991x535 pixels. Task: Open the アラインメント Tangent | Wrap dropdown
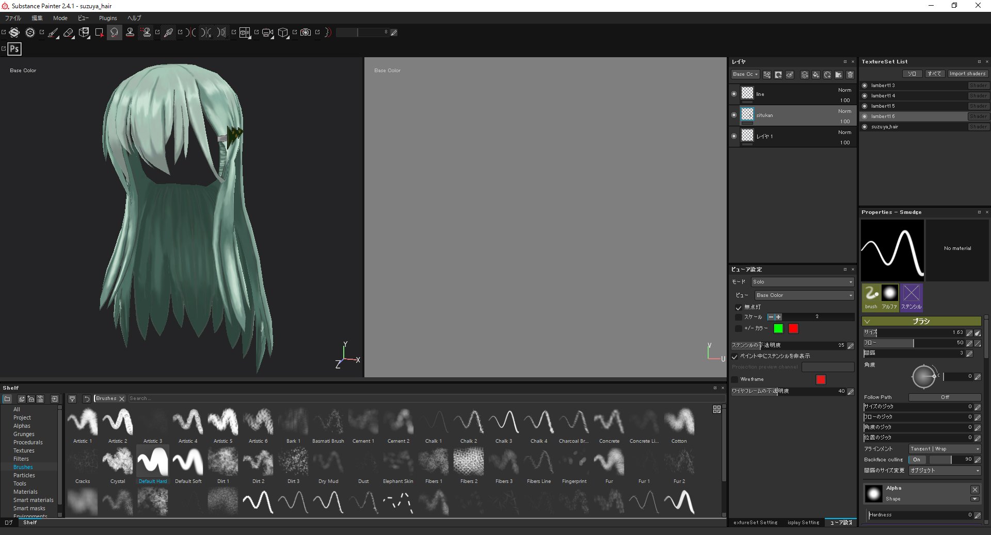[x=945, y=449]
